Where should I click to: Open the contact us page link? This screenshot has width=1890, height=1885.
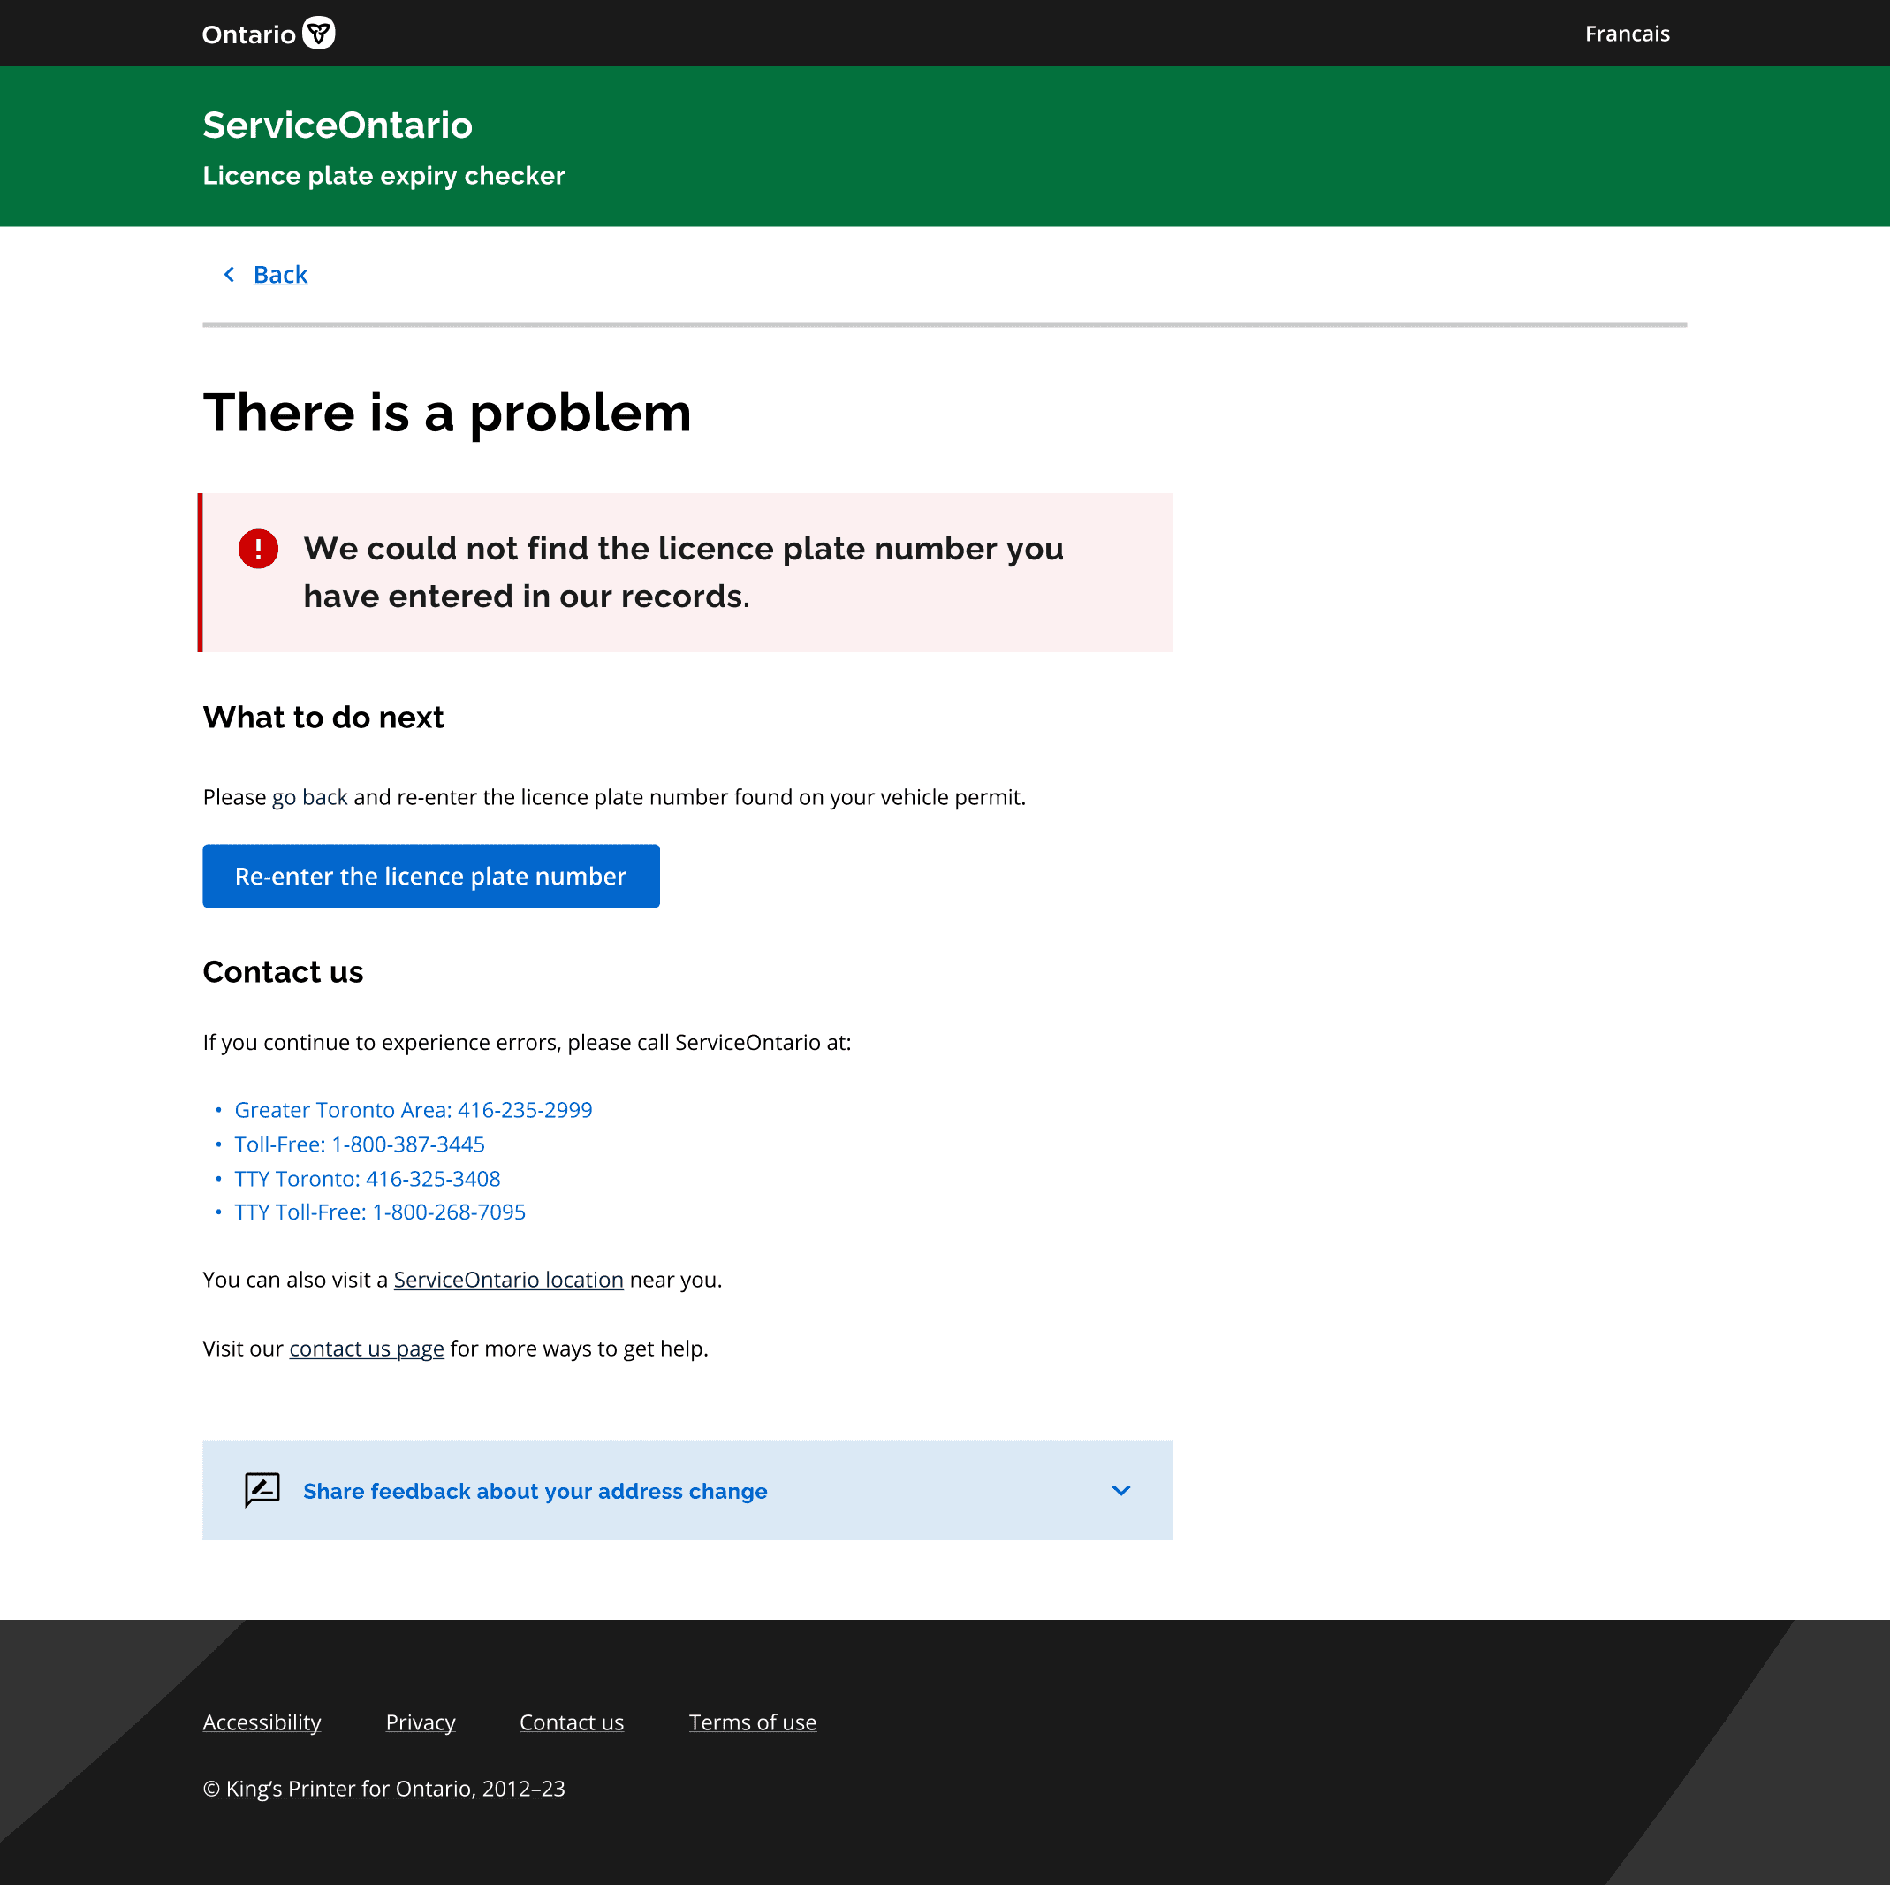(366, 1348)
